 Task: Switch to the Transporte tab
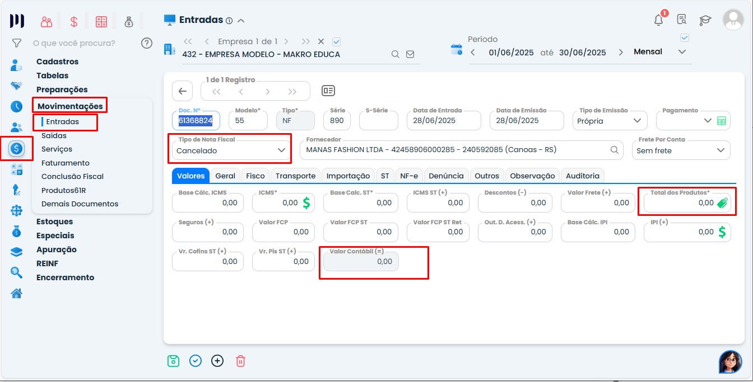coord(295,176)
